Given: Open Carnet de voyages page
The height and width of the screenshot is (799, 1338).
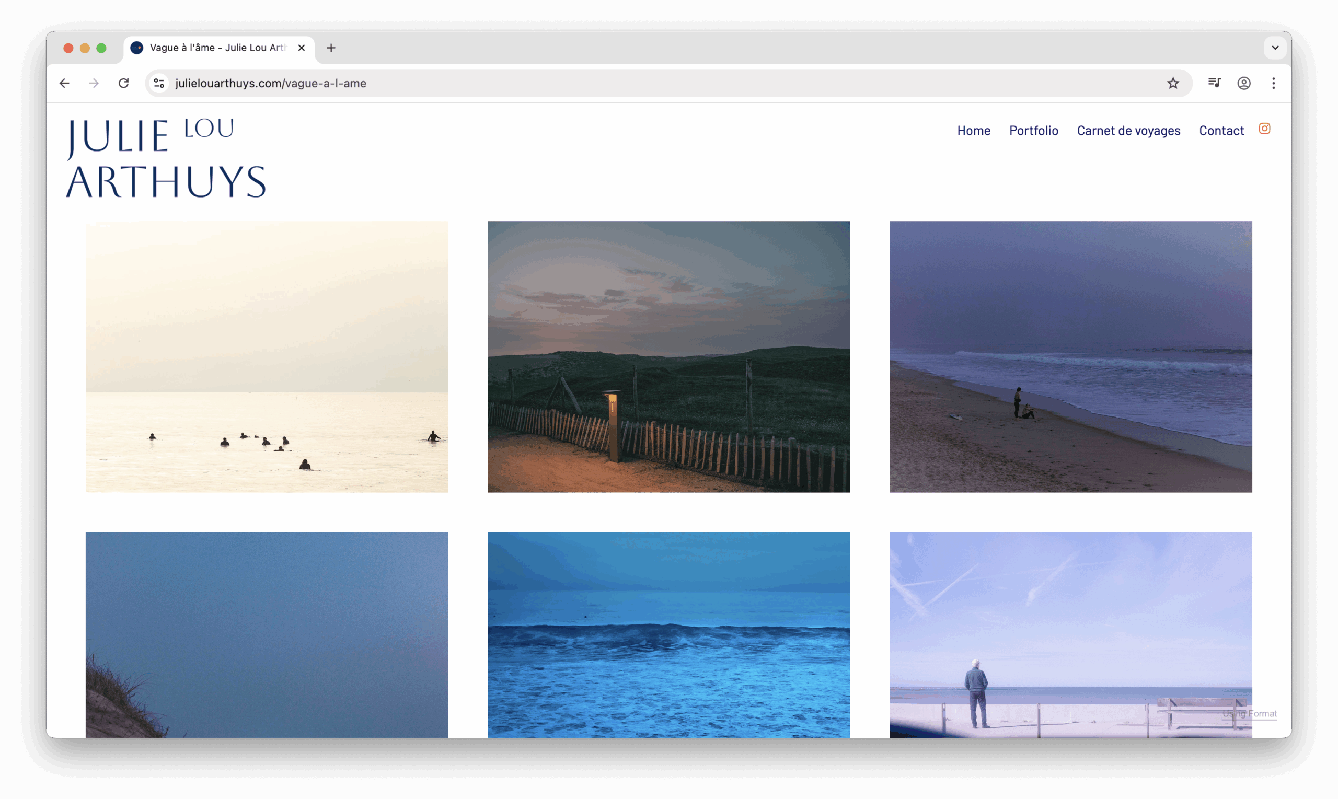Looking at the screenshot, I should tap(1128, 131).
